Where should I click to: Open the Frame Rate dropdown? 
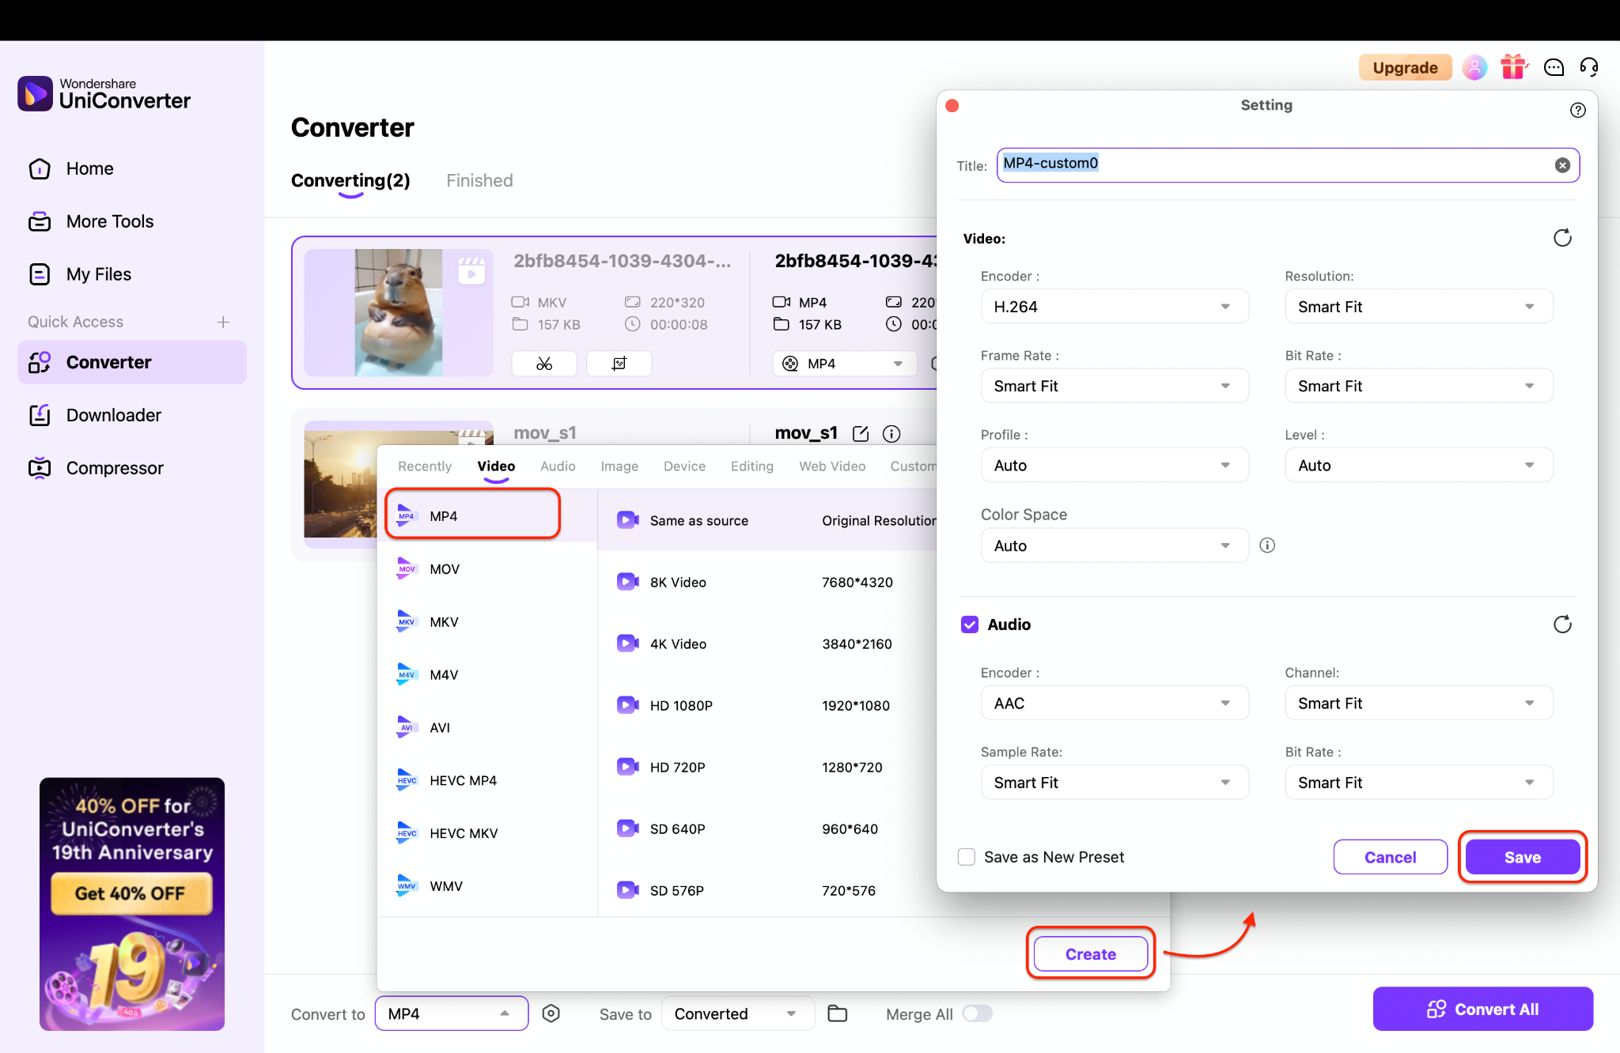pyautogui.click(x=1115, y=386)
